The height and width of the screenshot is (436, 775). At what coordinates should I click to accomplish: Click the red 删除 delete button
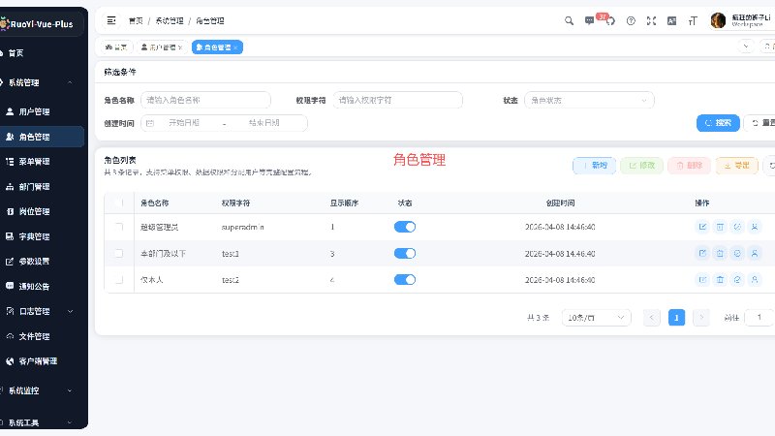[689, 165]
